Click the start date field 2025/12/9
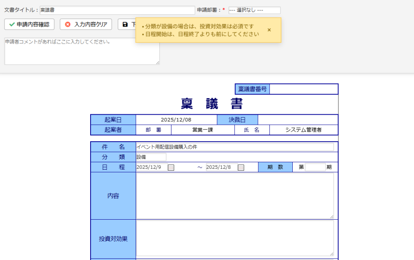This screenshot has width=414, height=260. [151, 168]
